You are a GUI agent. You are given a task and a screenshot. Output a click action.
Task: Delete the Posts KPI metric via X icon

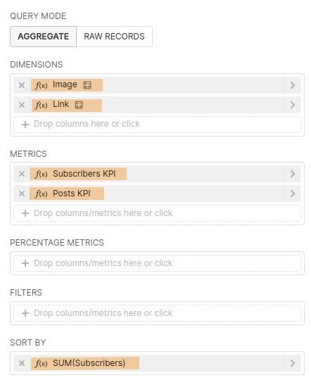[x=22, y=194]
